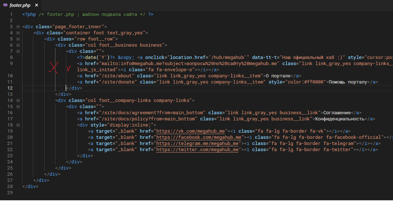This screenshot has height=201, width=393.
Task: Click the '/site/docs/policy?from=main_bottom' href
Action: [x=148, y=119]
